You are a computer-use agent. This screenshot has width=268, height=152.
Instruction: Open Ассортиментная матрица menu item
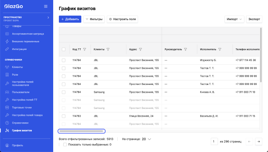(28, 34)
